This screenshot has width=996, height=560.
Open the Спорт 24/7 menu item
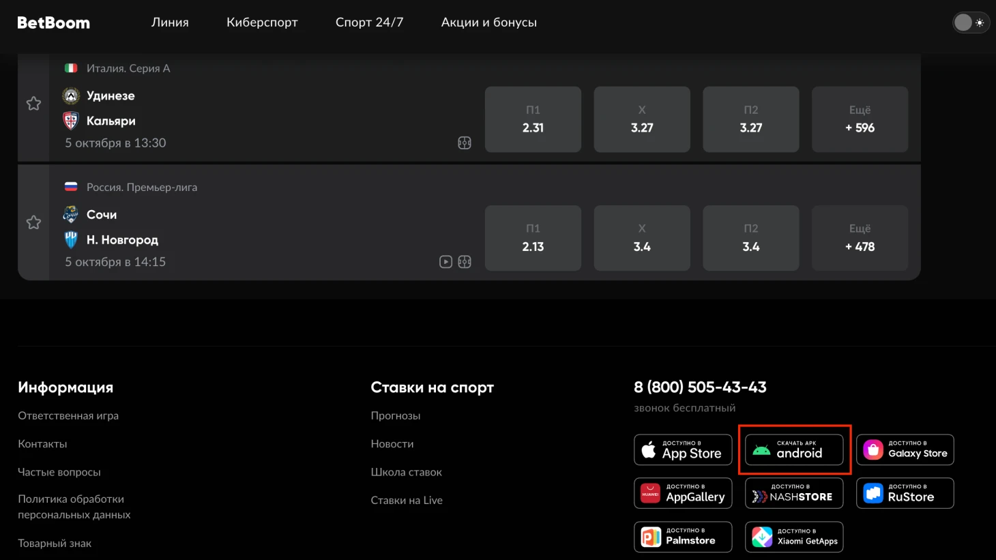click(x=369, y=23)
